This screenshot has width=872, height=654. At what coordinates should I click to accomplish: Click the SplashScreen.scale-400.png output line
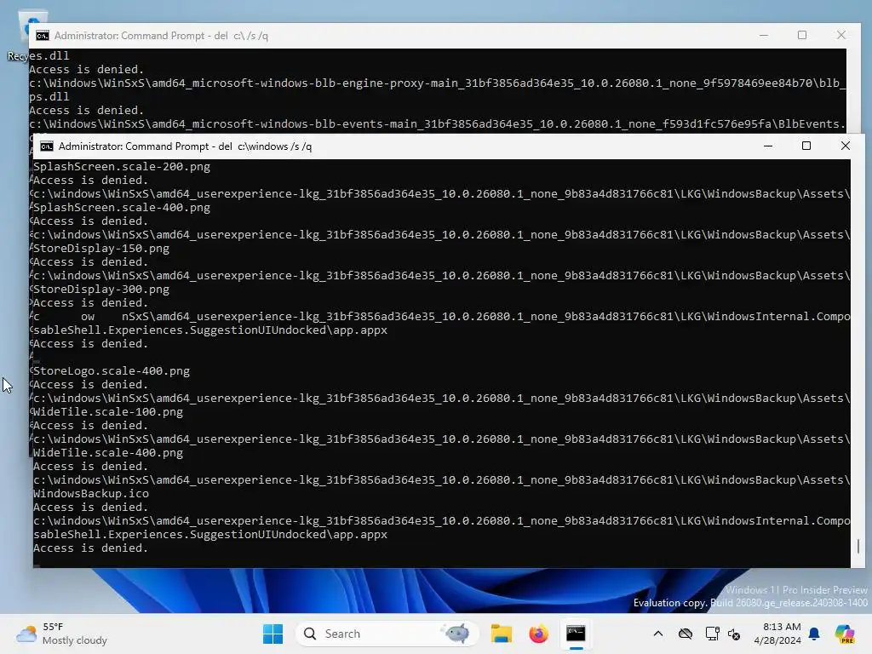[122, 208]
